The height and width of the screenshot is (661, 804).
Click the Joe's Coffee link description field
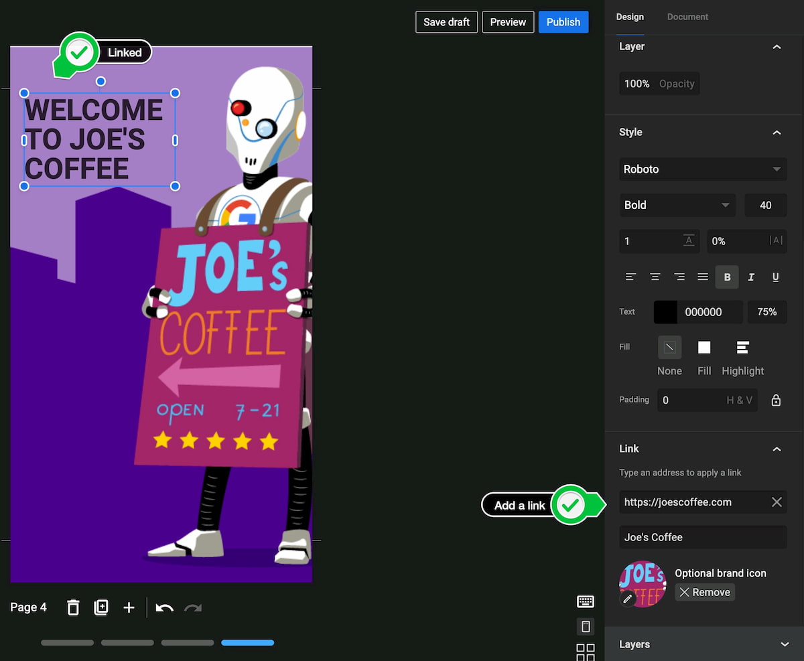tap(702, 537)
